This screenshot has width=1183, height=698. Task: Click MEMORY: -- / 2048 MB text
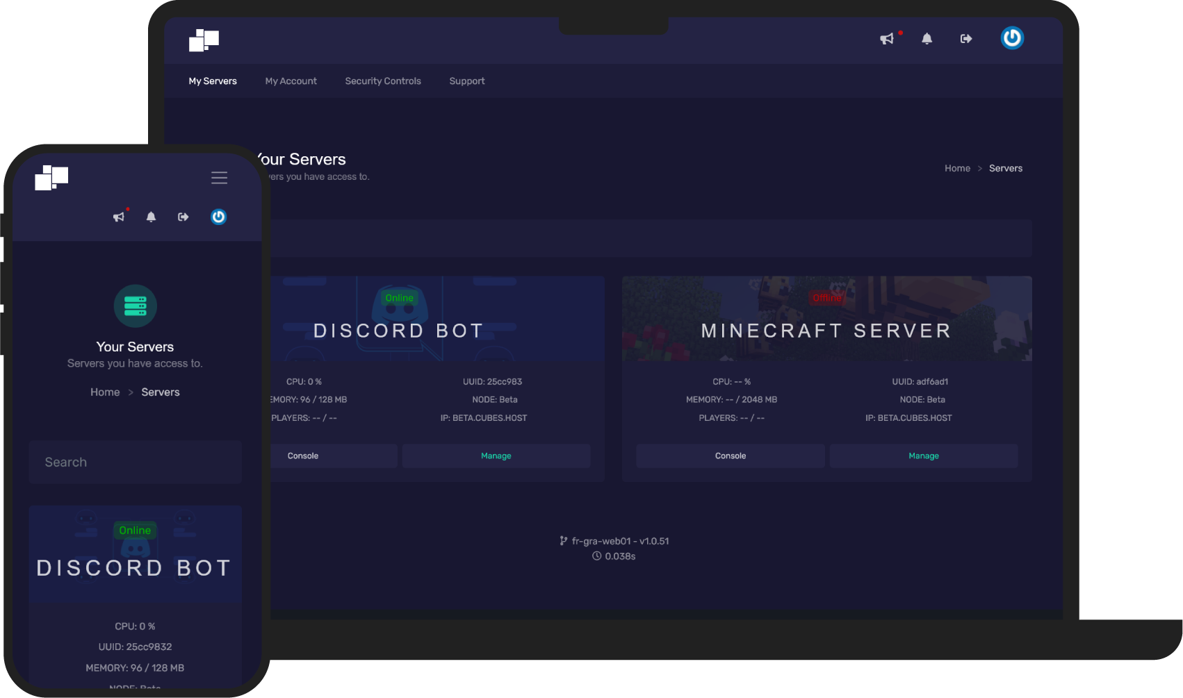(732, 400)
